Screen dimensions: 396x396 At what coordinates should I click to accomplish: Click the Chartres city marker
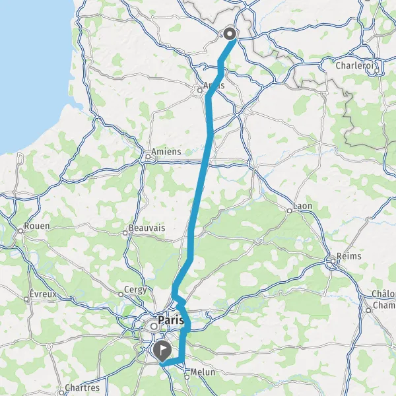click(x=61, y=393)
